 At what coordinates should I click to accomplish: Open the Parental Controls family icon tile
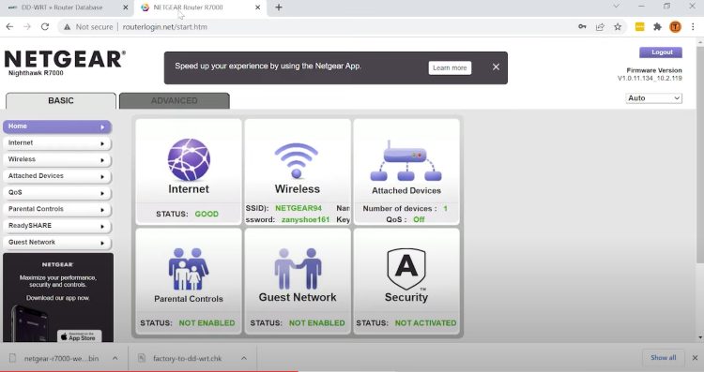point(189,281)
